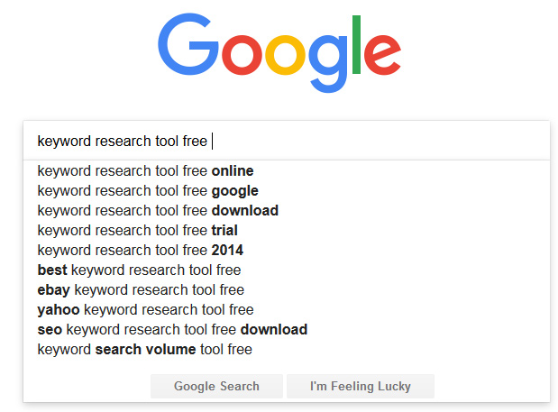Select the suggestion ending in "trial"
The width and height of the screenshot is (558, 412).
click(x=137, y=231)
